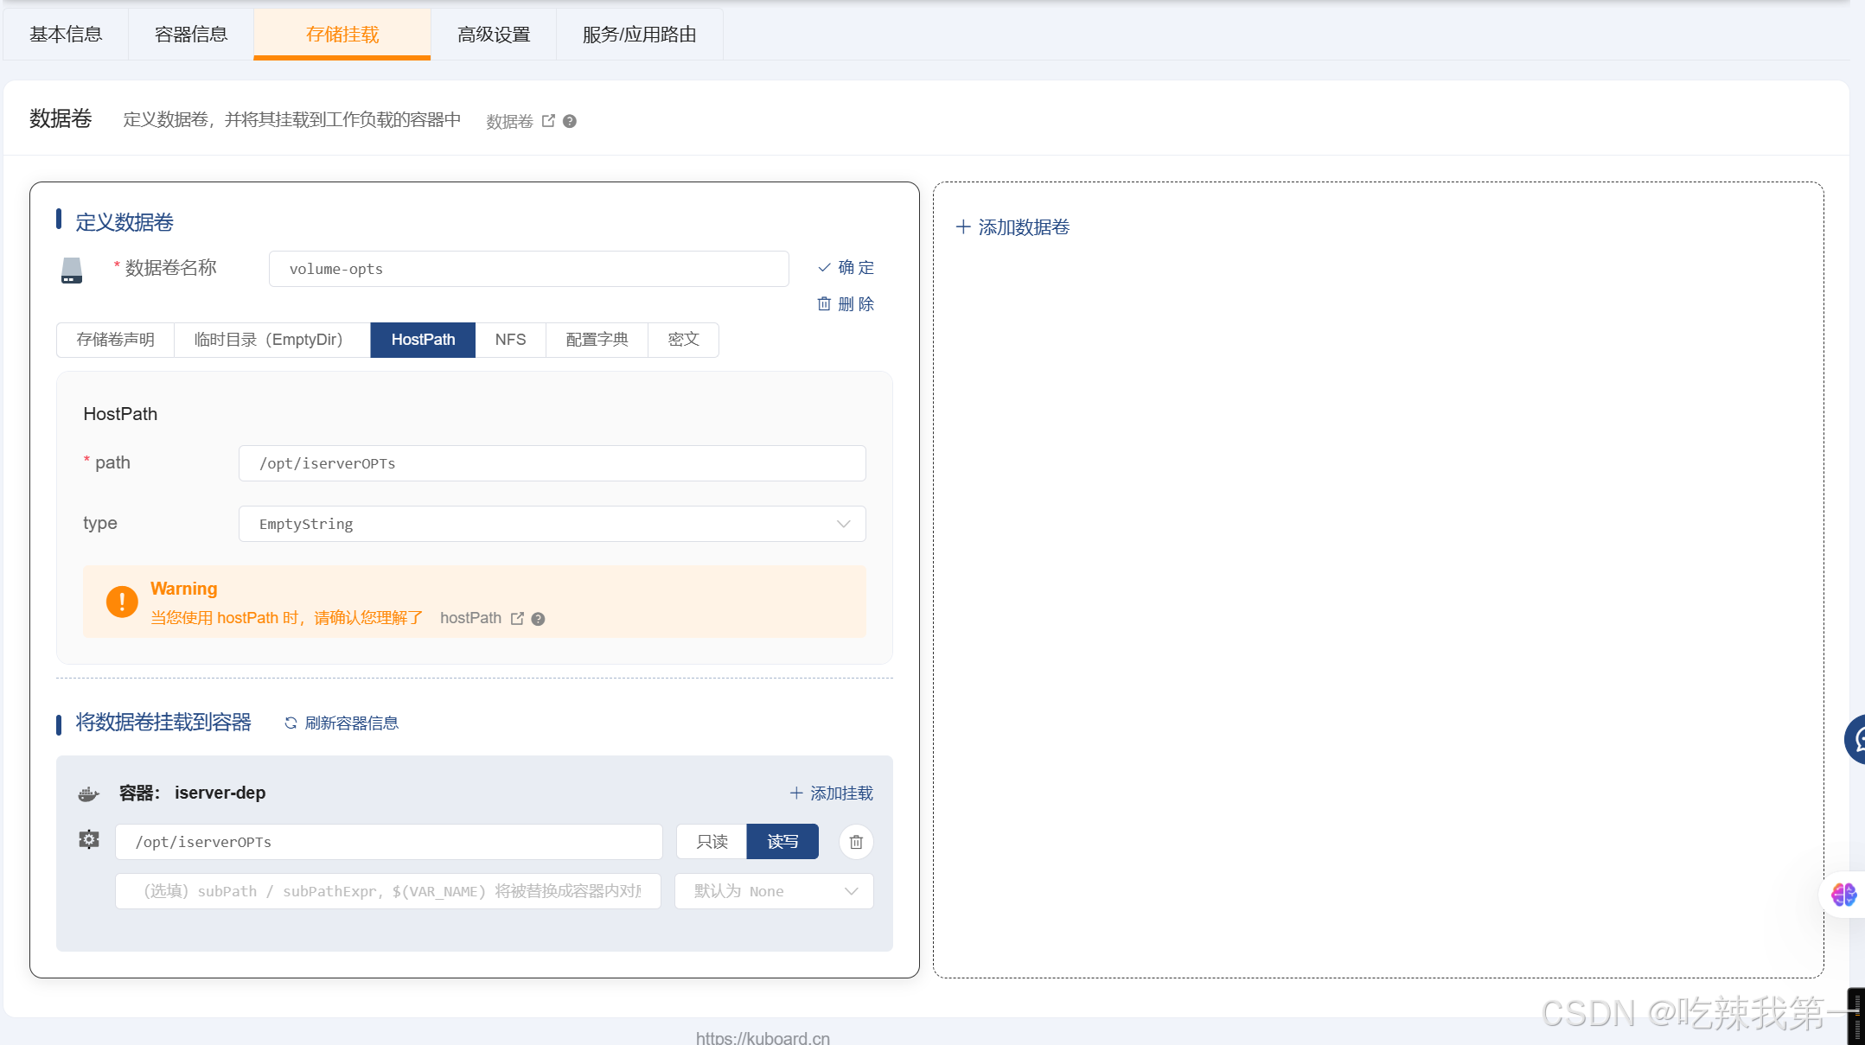Set mount mode to 读写

782,842
